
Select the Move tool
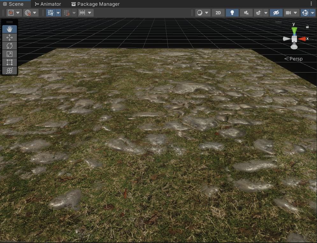coord(9,37)
